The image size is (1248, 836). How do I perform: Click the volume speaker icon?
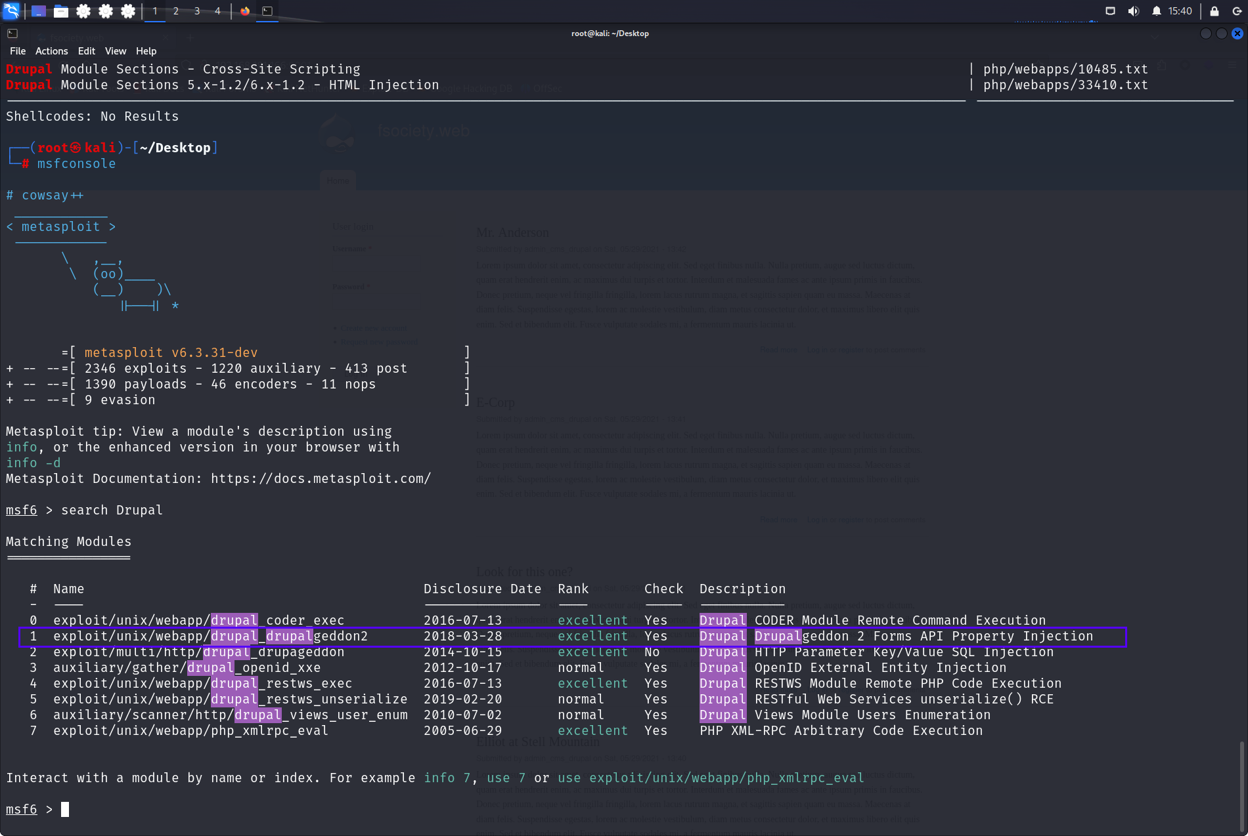click(x=1133, y=11)
